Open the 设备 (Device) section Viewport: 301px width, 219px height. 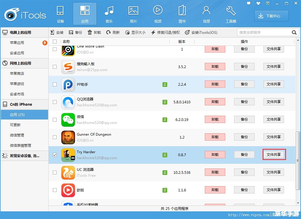point(60,14)
